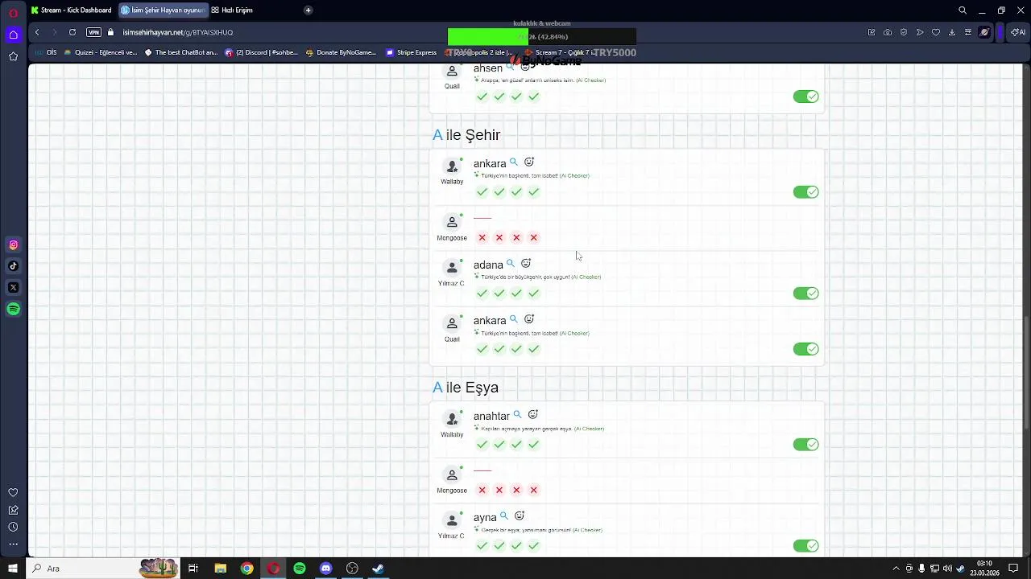Open Task View on the taskbar
The width and height of the screenshot is (1031, 579).
click(193, 569)
